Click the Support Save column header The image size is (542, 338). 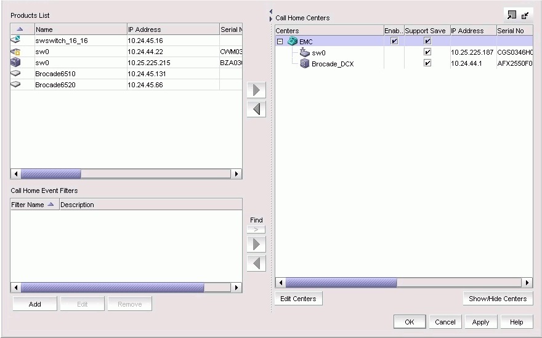(427, 30)
